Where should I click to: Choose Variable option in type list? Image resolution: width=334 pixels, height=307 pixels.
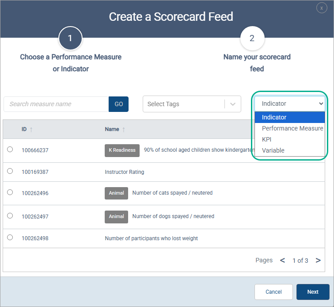click(273, 150)
